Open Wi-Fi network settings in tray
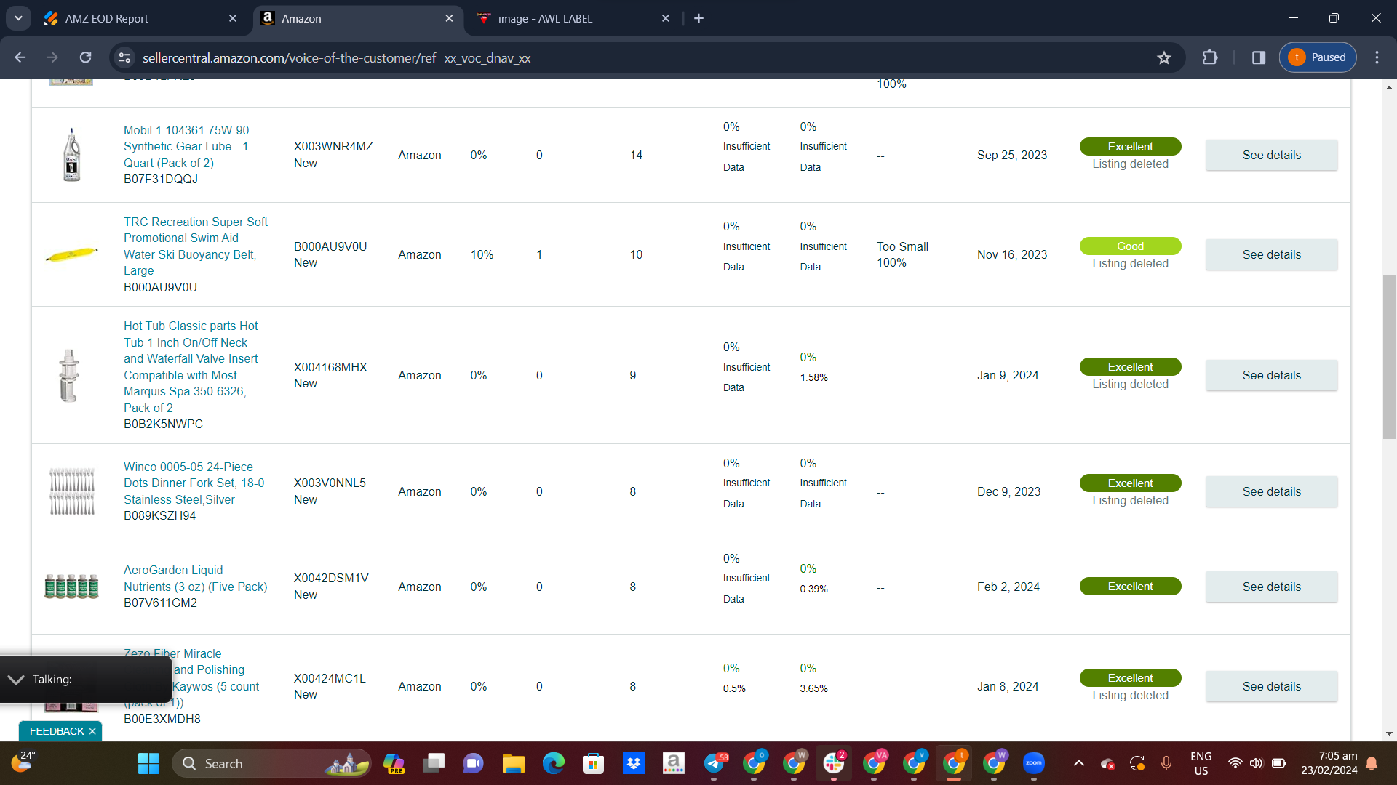 (1235, 763)
